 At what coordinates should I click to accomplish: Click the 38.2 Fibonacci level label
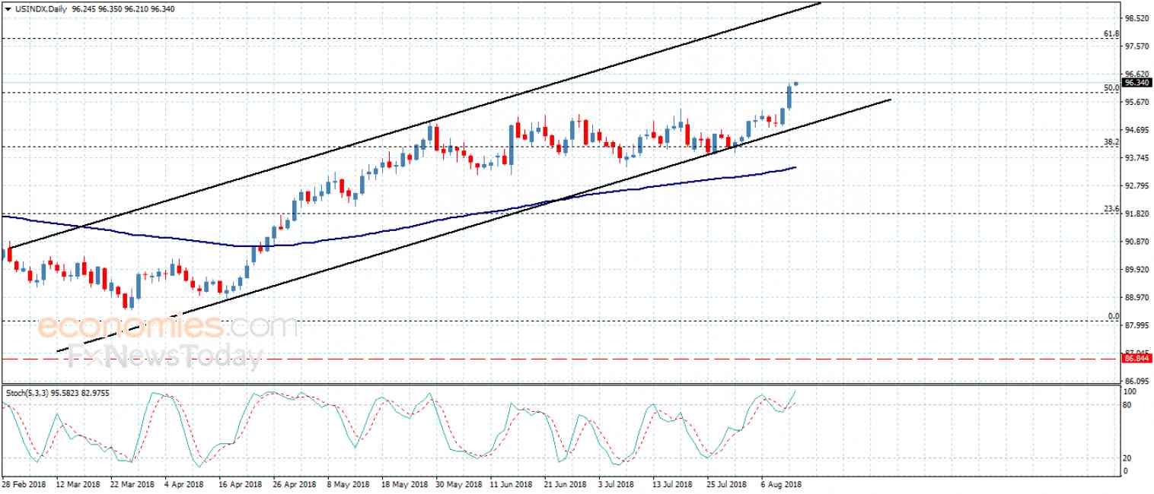click(1111, 142)
